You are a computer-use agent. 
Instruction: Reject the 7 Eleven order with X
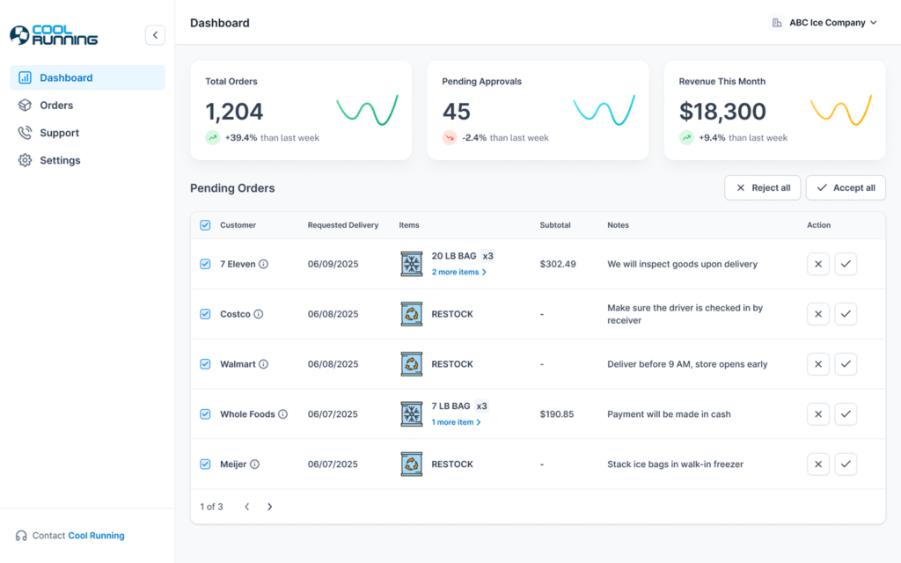point(818,264)
